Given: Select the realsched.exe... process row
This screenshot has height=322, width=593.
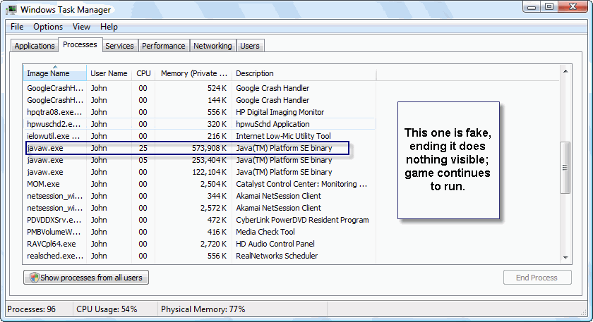Looking at the screenshot, I should pos(200,256).
